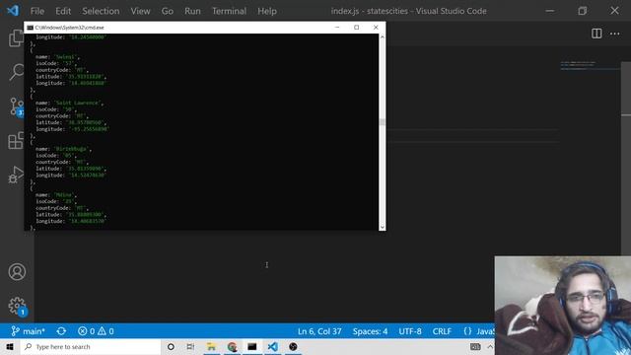
Task: Split the editor to the right
Action: [x=596, y=34]
